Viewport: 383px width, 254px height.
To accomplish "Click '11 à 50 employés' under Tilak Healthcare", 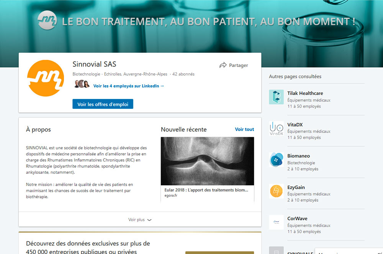I will (304, 107).
